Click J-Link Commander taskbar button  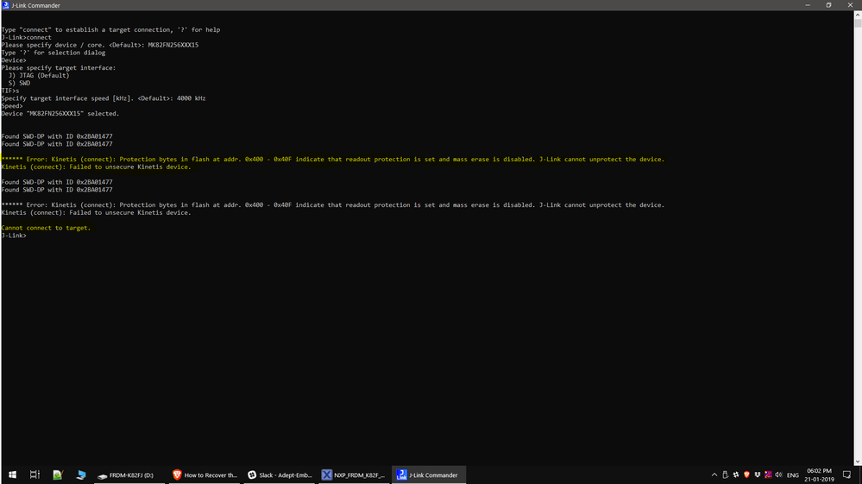coord(429,475)
